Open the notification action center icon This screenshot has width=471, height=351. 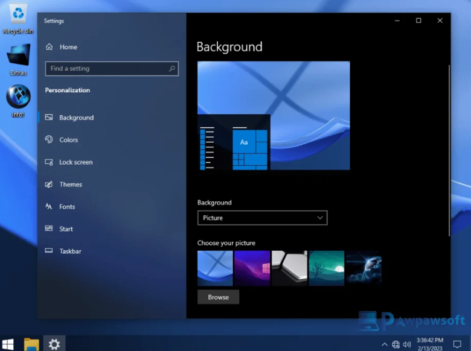click(457, 344)
